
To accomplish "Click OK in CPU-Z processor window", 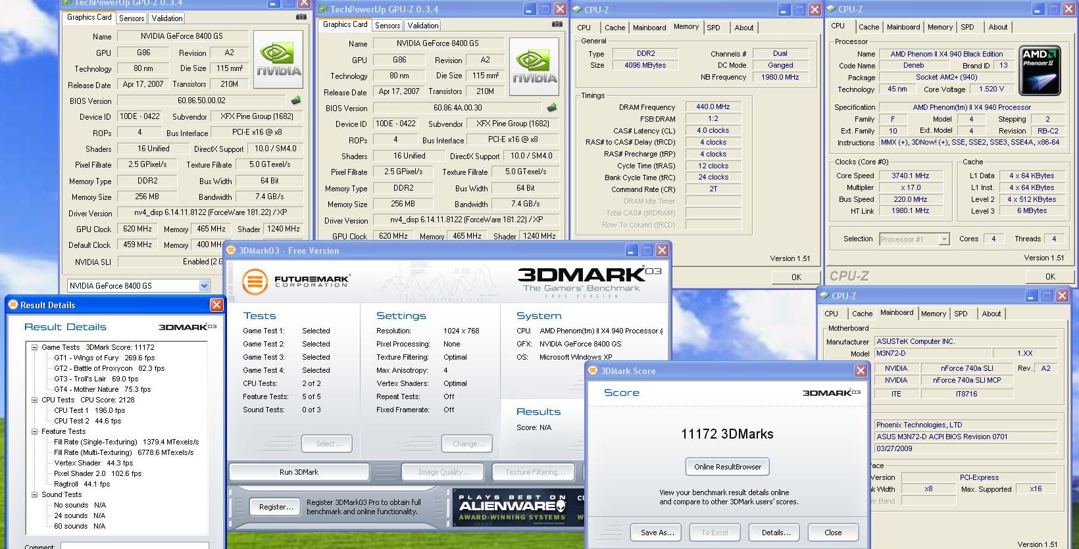I will pyautogui.click(x=1050, y=276).
